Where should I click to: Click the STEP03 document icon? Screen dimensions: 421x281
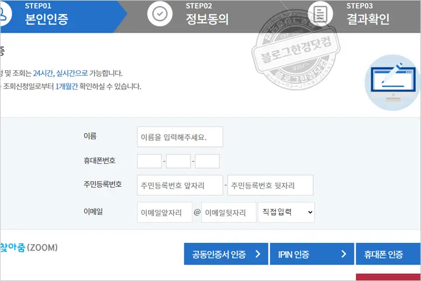click(x=320, y=13)
